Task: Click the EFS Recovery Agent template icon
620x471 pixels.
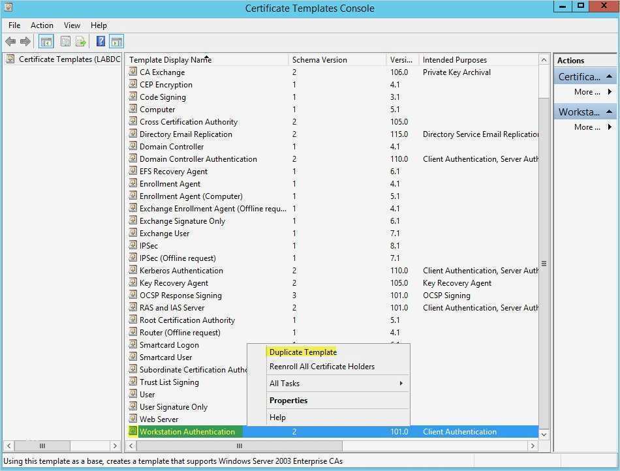Action: point(133,171)
